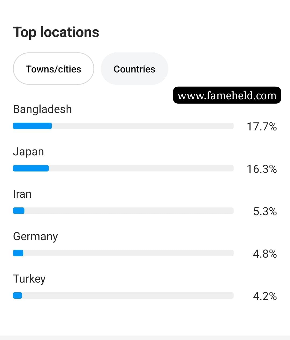
Task: Select the Turkey country label
Action: [29, 279]
